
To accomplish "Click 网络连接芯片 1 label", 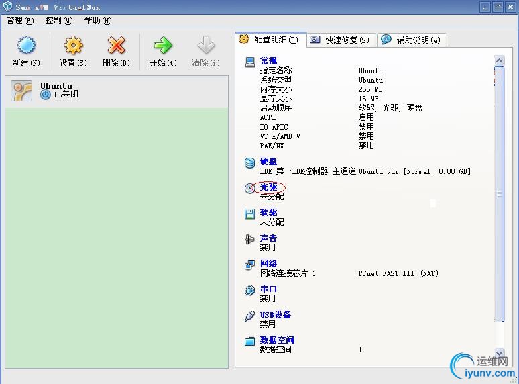I will pyautogui.click(x=288, y=273).
